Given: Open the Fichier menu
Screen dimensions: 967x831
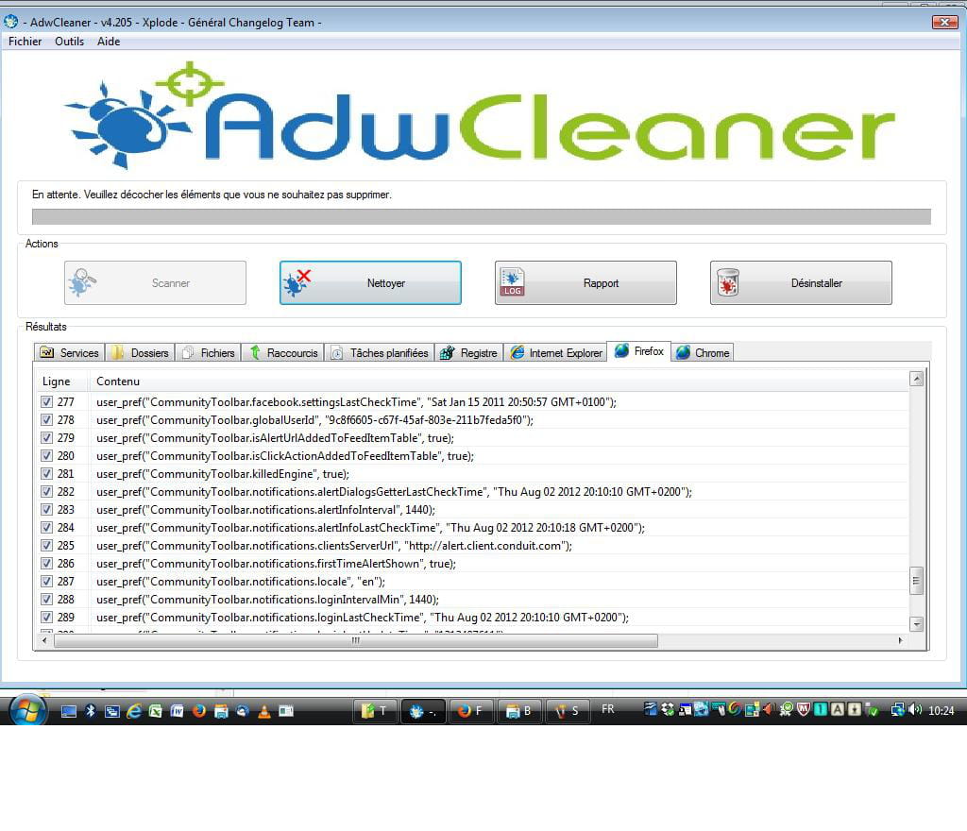Looking at the screenshot, I should click(25, 42).
